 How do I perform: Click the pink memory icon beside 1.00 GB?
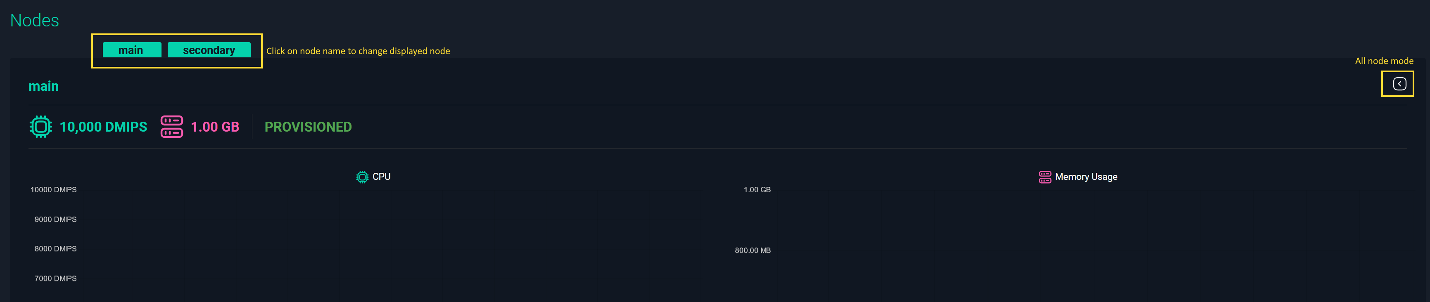tap(171, 126)
